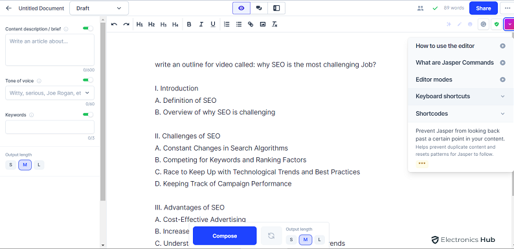514x249 pixels.
Task: Click the yellow three-dot shortcode badge
Action: click(x=422, y=164)
